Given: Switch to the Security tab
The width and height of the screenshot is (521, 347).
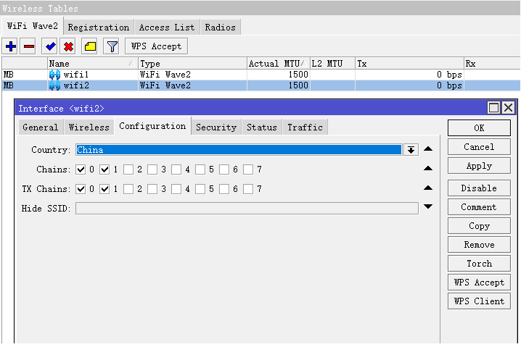Looking at the screenshot, I should (216, 127).
